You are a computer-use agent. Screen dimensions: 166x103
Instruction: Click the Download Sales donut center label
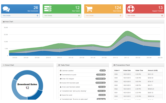[x=27, y=84]
